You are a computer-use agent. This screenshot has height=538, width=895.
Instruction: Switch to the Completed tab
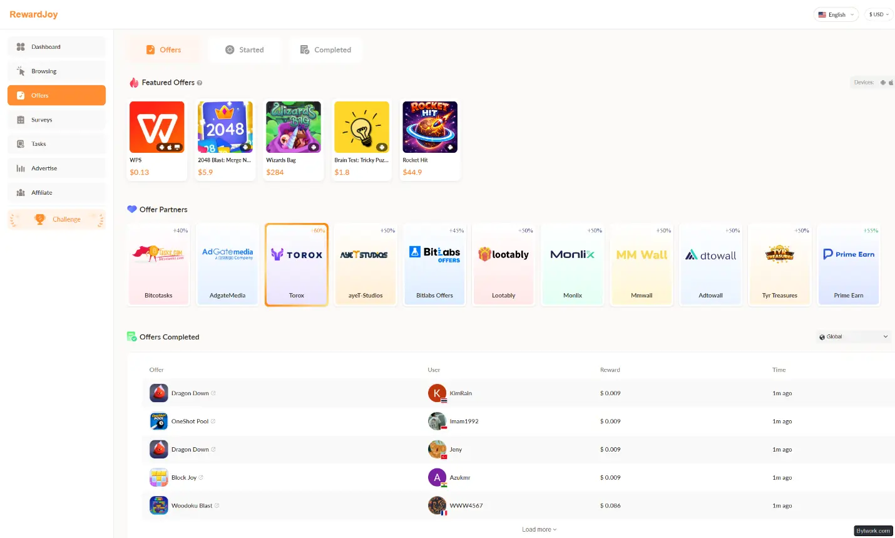[325, 50]
